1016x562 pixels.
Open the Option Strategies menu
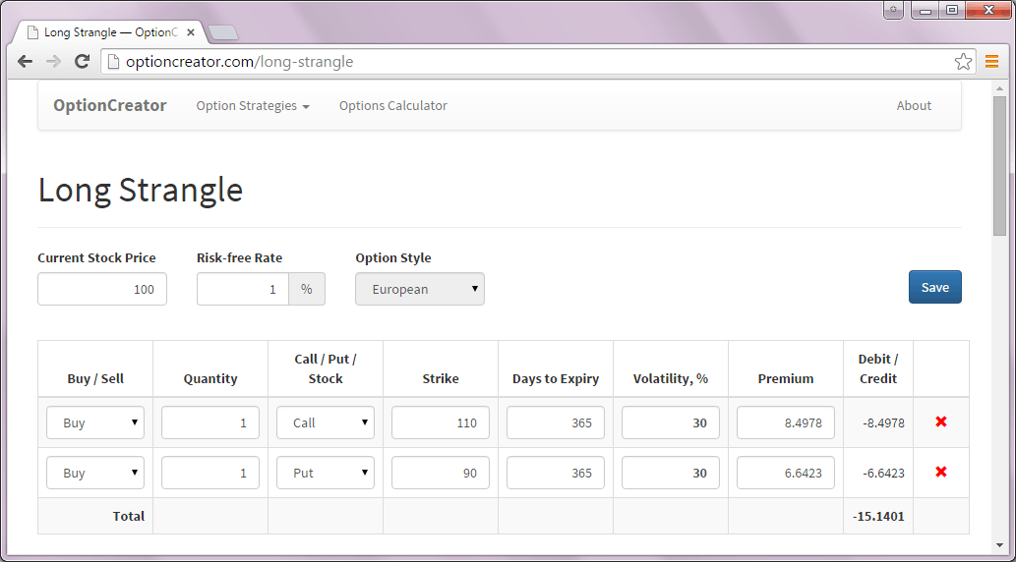253,106
